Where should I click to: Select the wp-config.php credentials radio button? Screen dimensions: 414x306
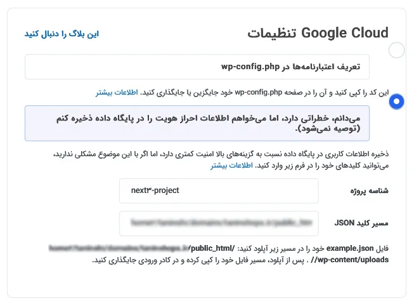[x=396, y=50]
